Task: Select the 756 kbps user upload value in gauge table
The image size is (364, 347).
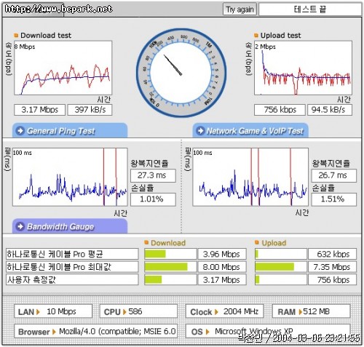Action: (x=332, y=280)
